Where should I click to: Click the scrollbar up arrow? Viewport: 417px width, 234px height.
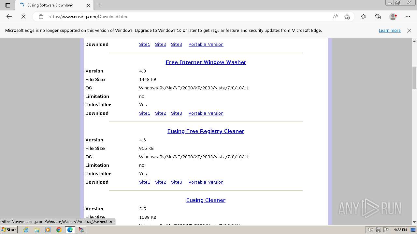click(x=414, y=41)
